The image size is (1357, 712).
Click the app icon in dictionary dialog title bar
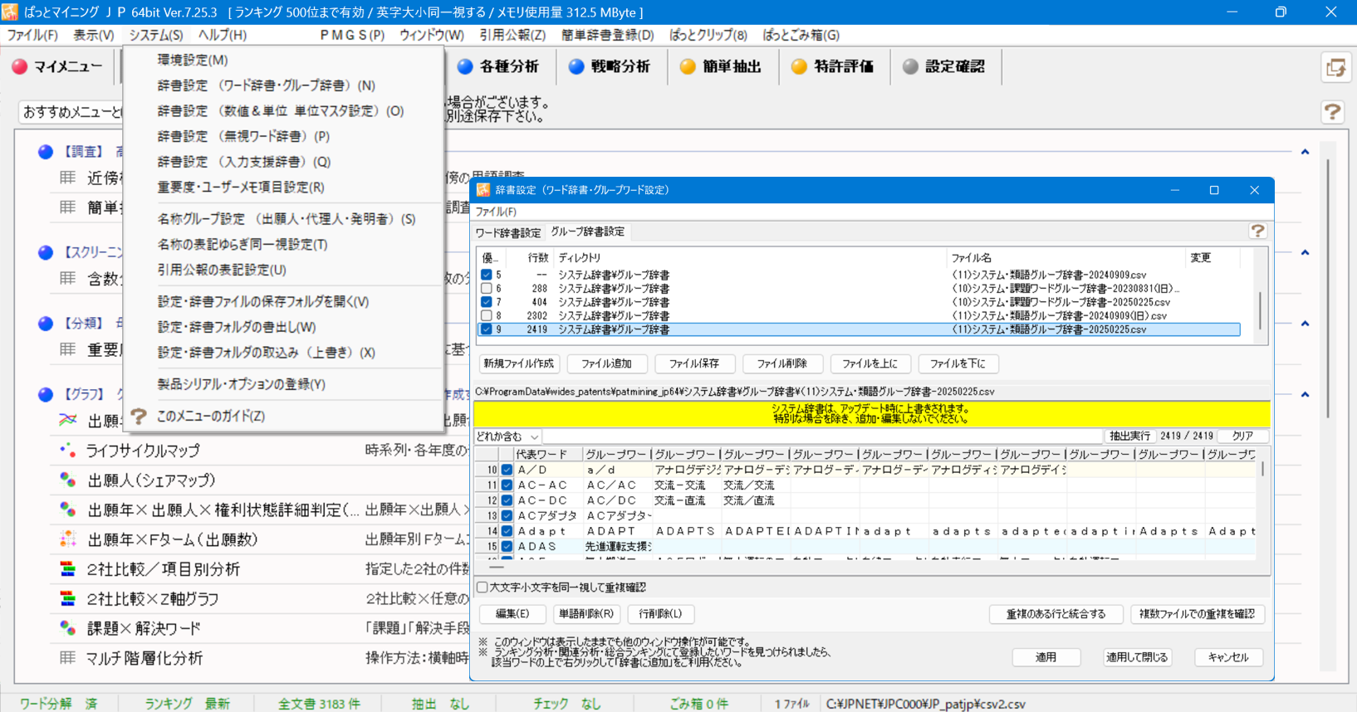pyautogui.click(x=483, y=190)
